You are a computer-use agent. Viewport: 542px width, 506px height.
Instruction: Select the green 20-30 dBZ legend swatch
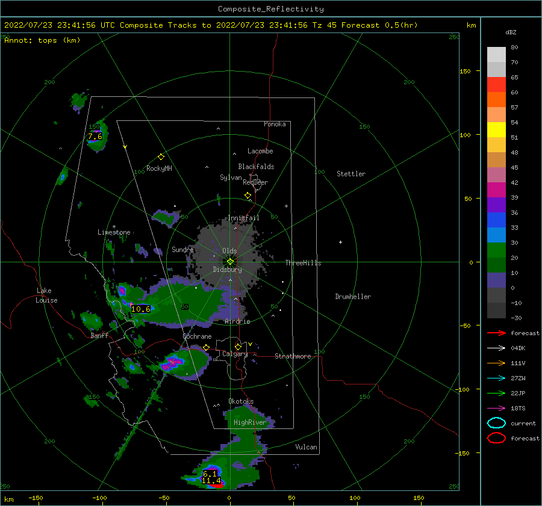point(496,250)
